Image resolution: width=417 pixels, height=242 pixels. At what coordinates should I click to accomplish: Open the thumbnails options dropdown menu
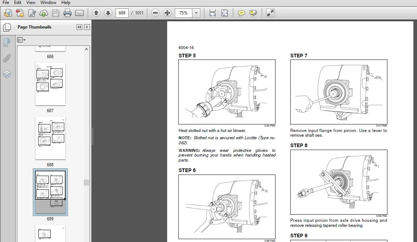(x=21, y=40)
